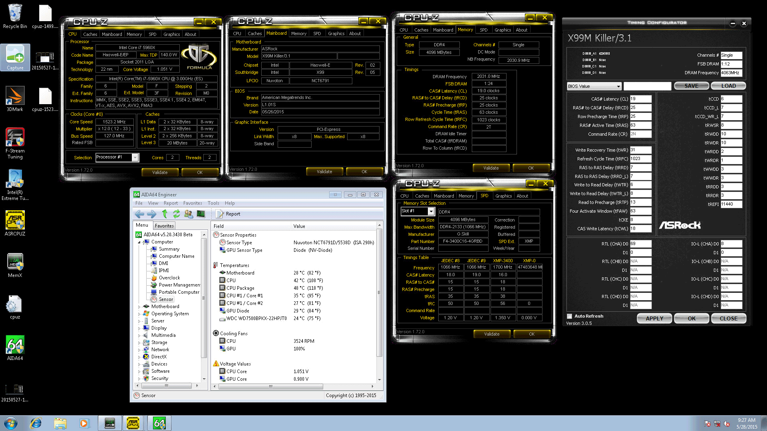Open the Slot #1 memory slot dropdown

(x=431, y=211)
